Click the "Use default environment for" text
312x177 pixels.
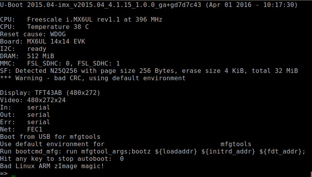click(52, 144)
